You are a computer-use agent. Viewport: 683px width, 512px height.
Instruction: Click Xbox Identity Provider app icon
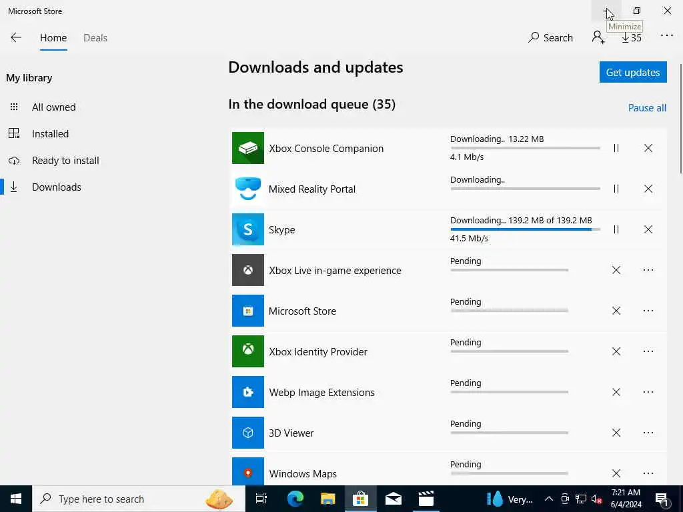pyautogui.click(x=248, y=351)
